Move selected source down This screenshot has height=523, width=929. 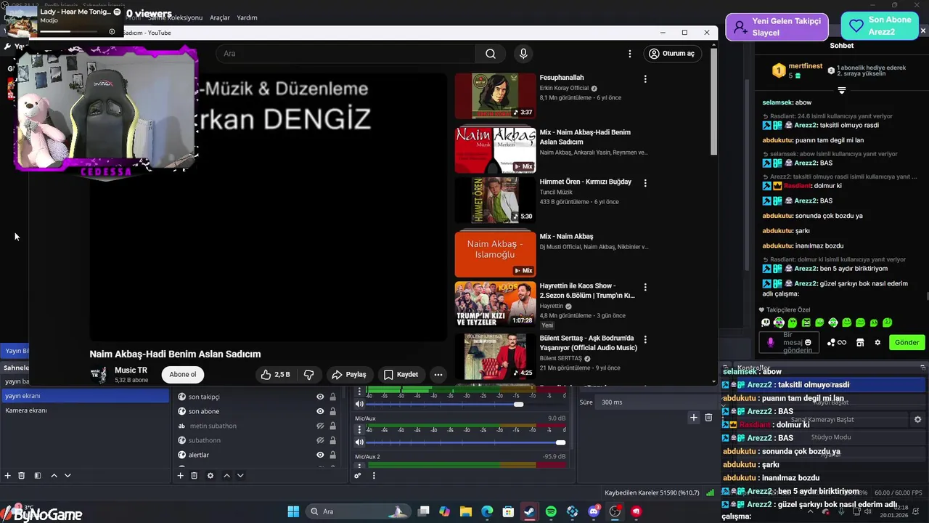[x=240, y=476]
